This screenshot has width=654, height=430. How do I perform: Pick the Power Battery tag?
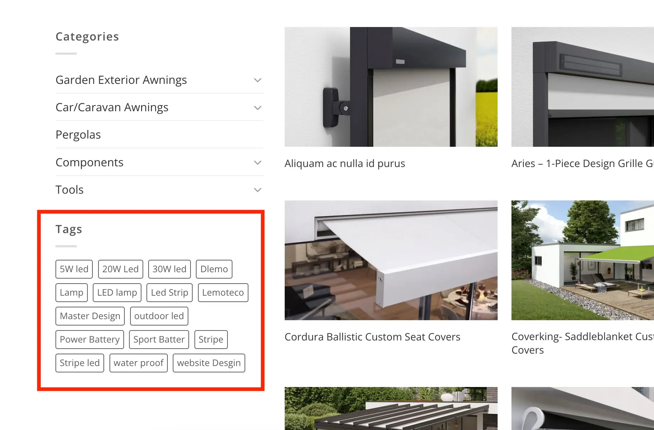coord(90,339)
